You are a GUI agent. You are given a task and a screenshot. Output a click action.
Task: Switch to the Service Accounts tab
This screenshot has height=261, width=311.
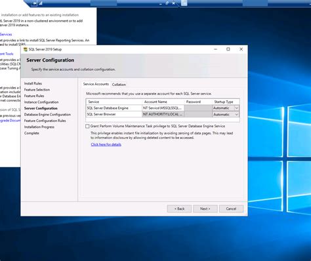tap(96, 84)
